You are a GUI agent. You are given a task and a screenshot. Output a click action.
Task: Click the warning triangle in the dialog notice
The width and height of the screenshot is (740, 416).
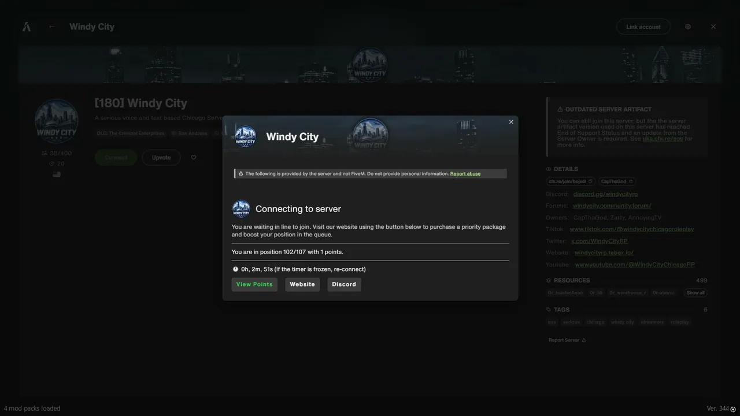(240, 173)
